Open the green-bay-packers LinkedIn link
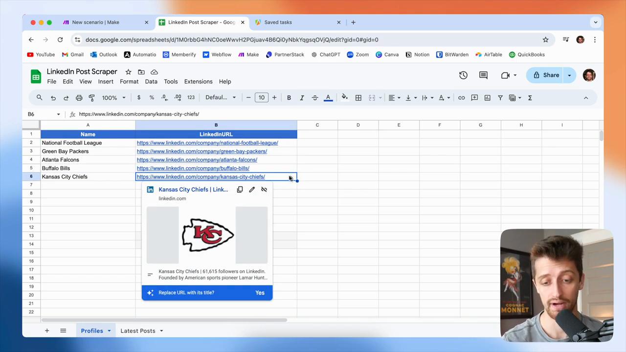This screenshot has width=626, height=352. click(202, 152)
